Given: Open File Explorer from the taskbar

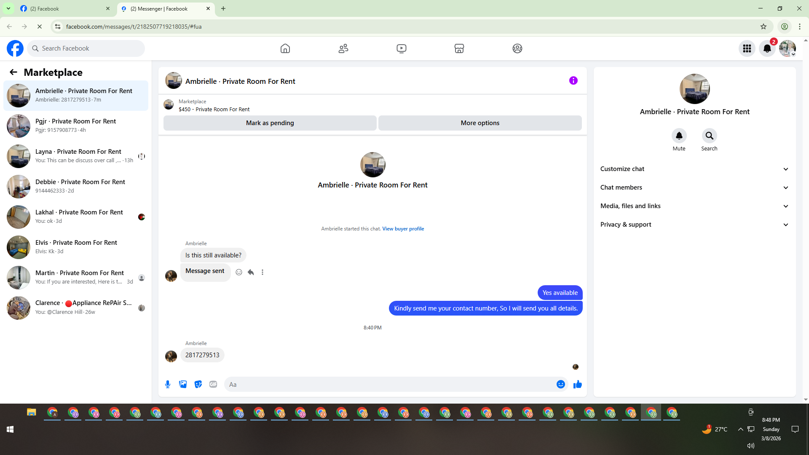Looking at the screenshot, I should coord(32,412).
